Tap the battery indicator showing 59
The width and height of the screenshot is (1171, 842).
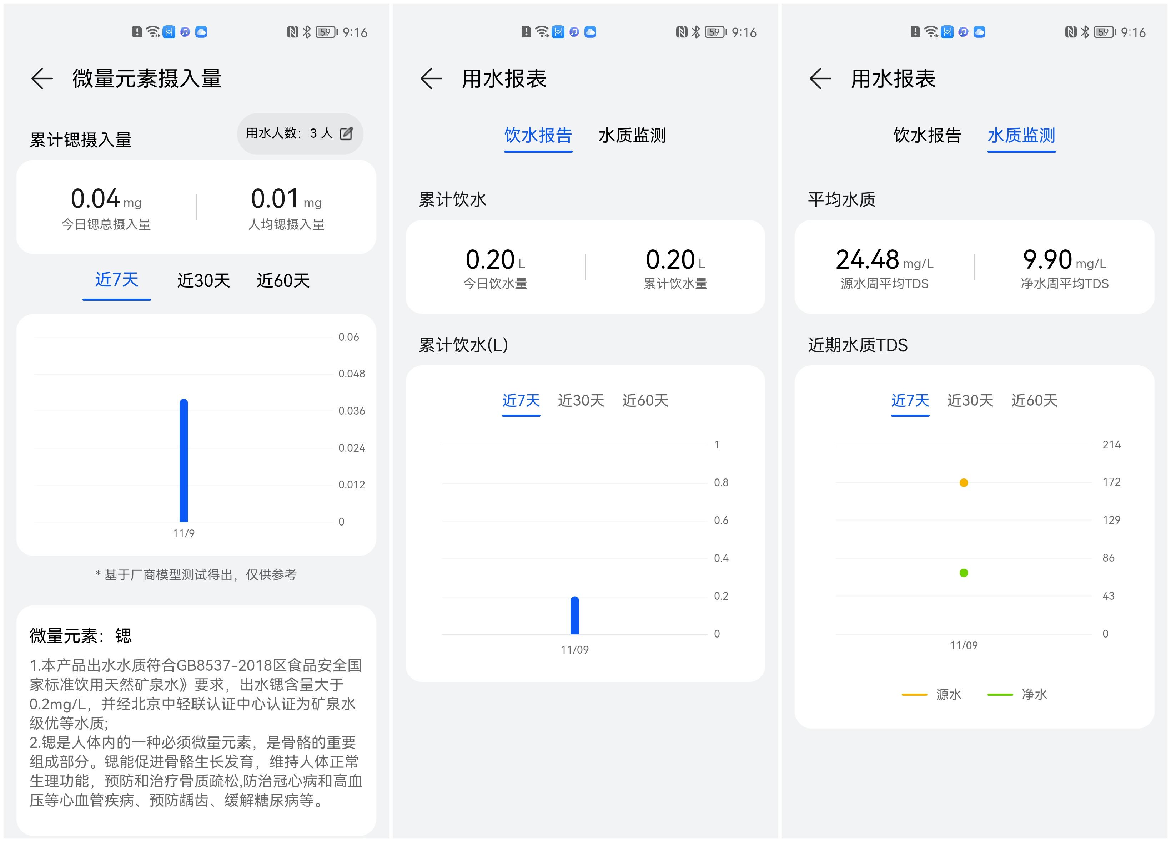click(x=326, y=32)
